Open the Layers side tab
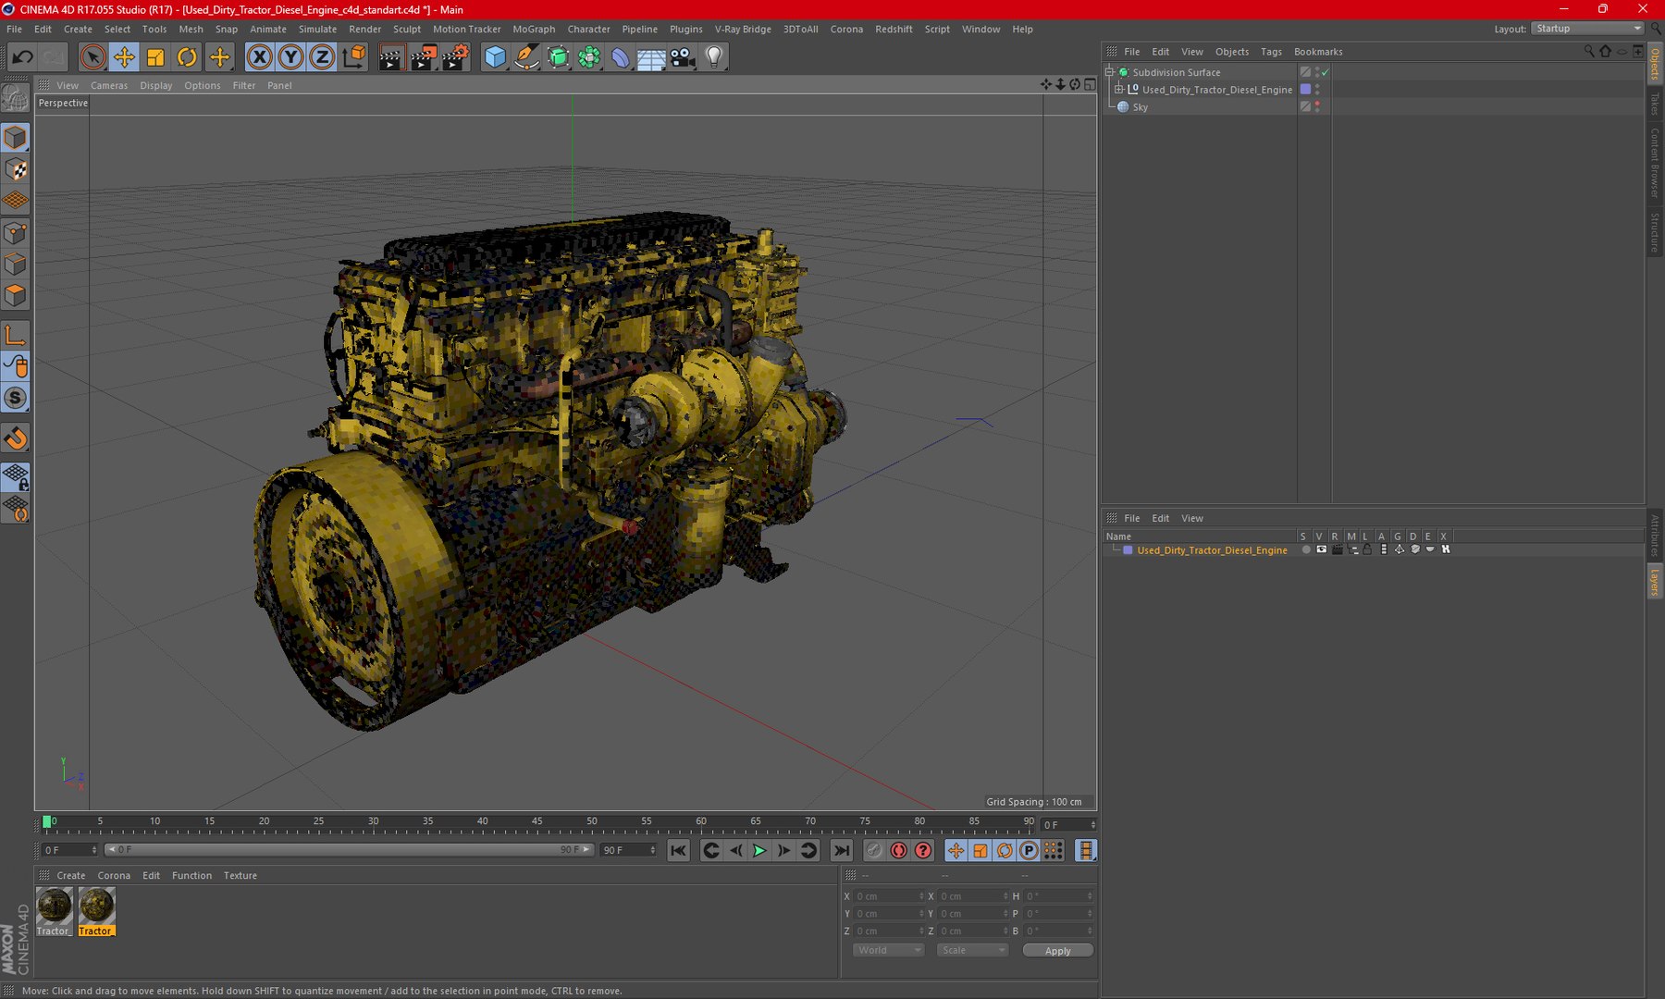1665x999 pixels. [x=1655, y=582]
